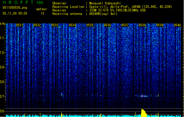
Task: Click the 'meteor' label
Action: click(42, 9)
